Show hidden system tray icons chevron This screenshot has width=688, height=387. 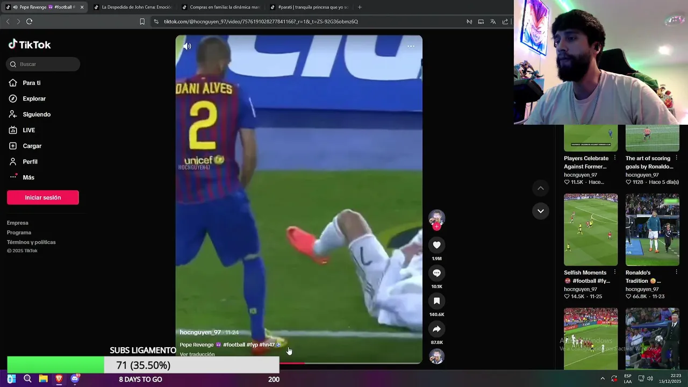click(x=603, y=378)
